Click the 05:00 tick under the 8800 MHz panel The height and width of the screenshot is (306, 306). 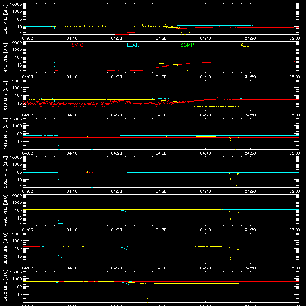[295, 268]
